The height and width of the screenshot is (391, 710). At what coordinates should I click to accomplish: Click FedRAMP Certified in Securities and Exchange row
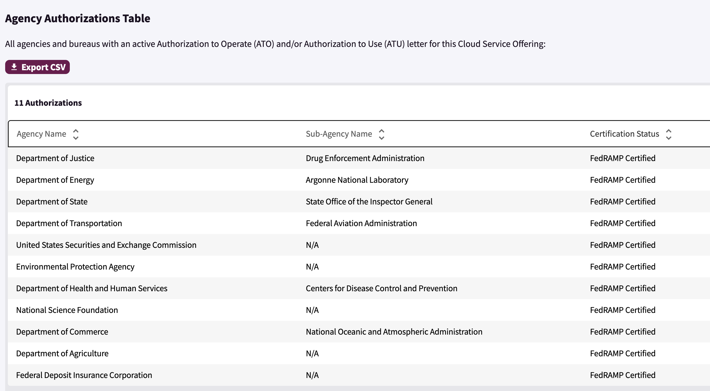(623, 245)
